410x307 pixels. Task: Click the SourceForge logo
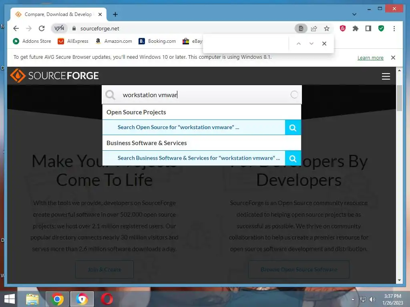54,76
